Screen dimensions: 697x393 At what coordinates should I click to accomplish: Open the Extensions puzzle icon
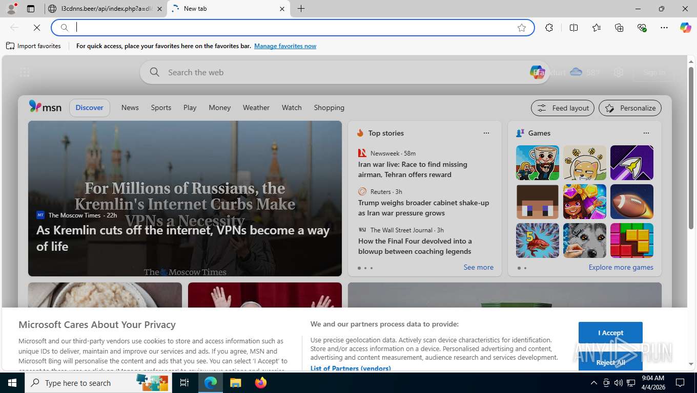point(549,28)
